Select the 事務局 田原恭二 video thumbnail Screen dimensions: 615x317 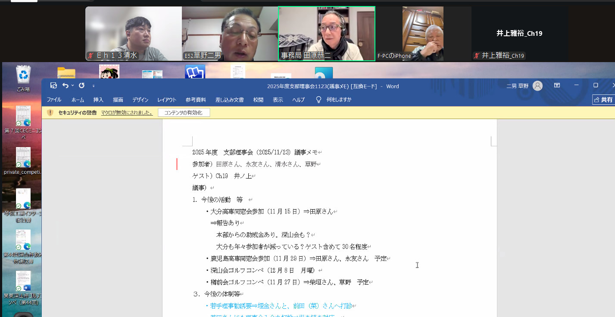(327, 34)
